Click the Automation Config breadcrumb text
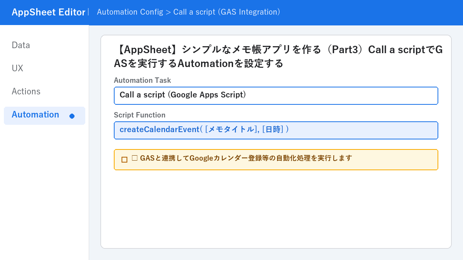The image size is (463, 260). tap(130, 12)
